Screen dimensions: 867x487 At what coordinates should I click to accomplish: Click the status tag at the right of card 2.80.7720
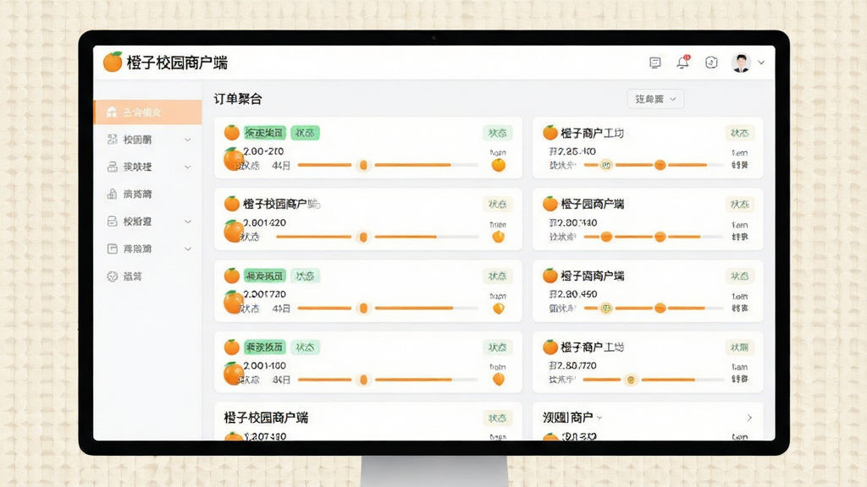pos(739,347)
